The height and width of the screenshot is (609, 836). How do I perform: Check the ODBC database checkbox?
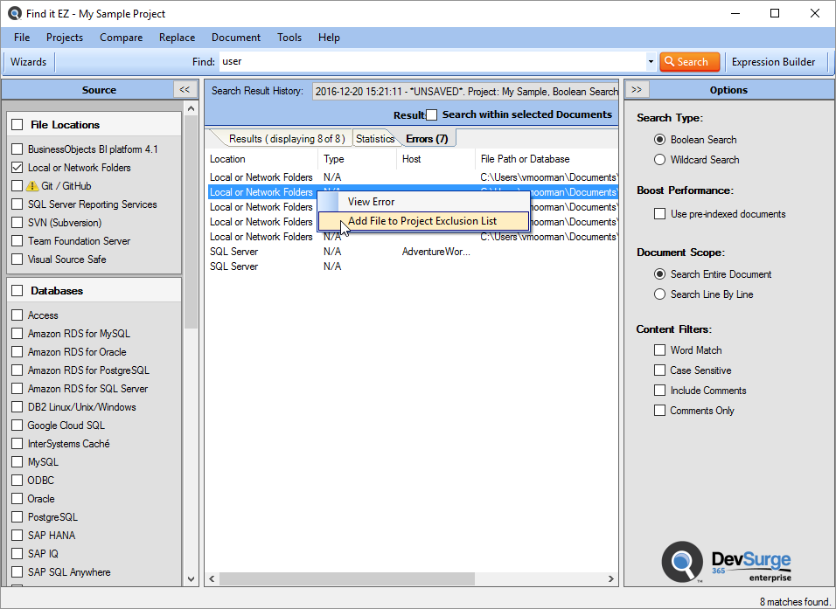click(x=17, y=481)
